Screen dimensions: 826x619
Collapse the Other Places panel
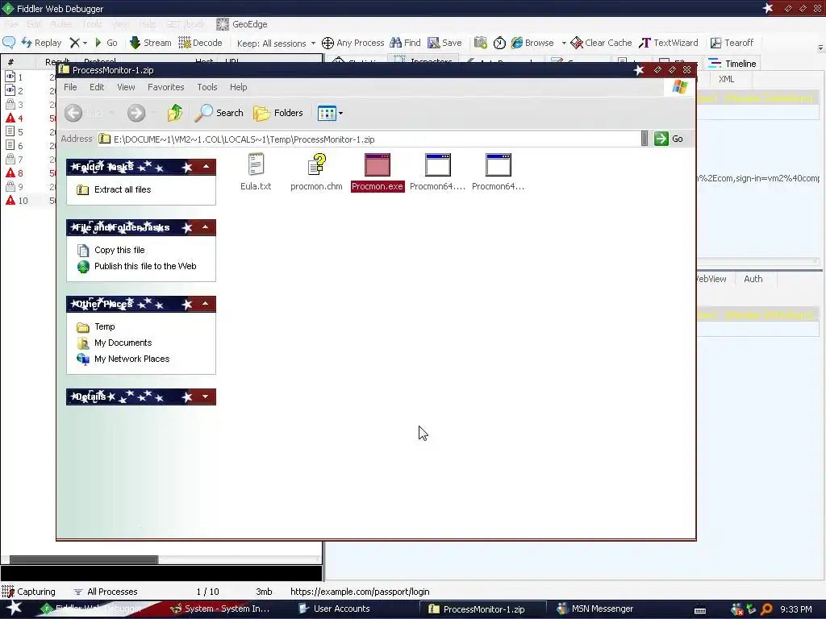[206, 304]
